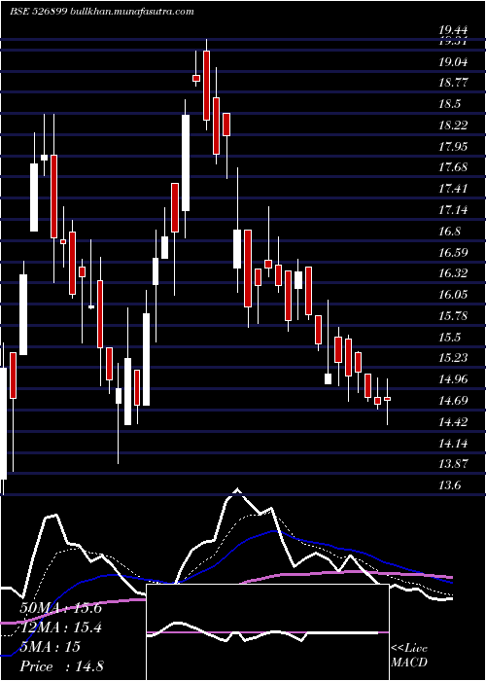Click the 5MA : 15 legend text
486x681 pixels.
(51, 646)
